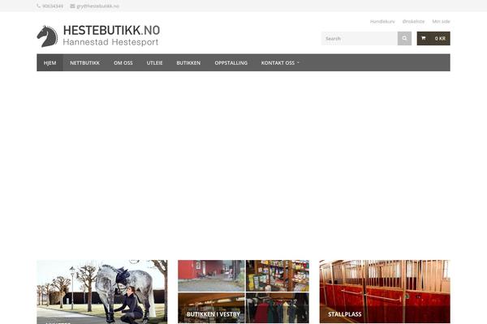Open the Handlekurv link

(382, 21)
